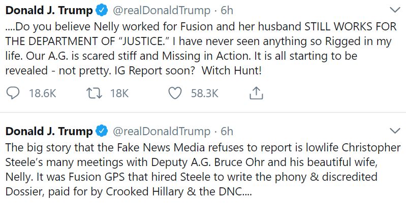This screenshot has height=203, width=406.
Task: Expand the first tweet's chevron menu
Action: pos(394,10)
